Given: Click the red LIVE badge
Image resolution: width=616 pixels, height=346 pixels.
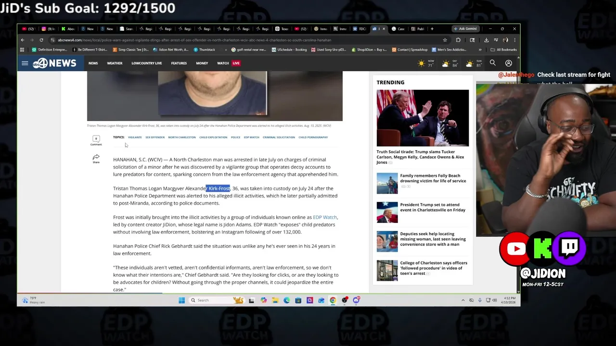Looking at the screenshot, I should pyautogui.click(x=236, y=63).
